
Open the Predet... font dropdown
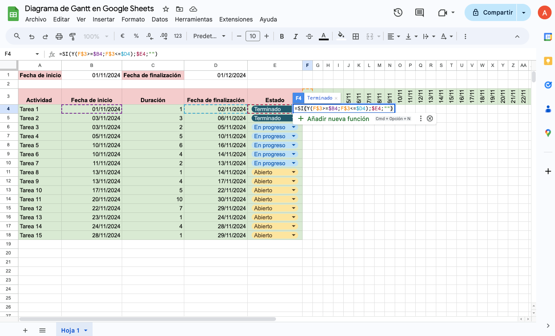coord(209,36)
